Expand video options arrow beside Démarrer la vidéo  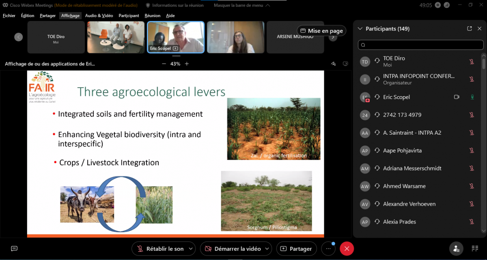[x=267, y=249]
